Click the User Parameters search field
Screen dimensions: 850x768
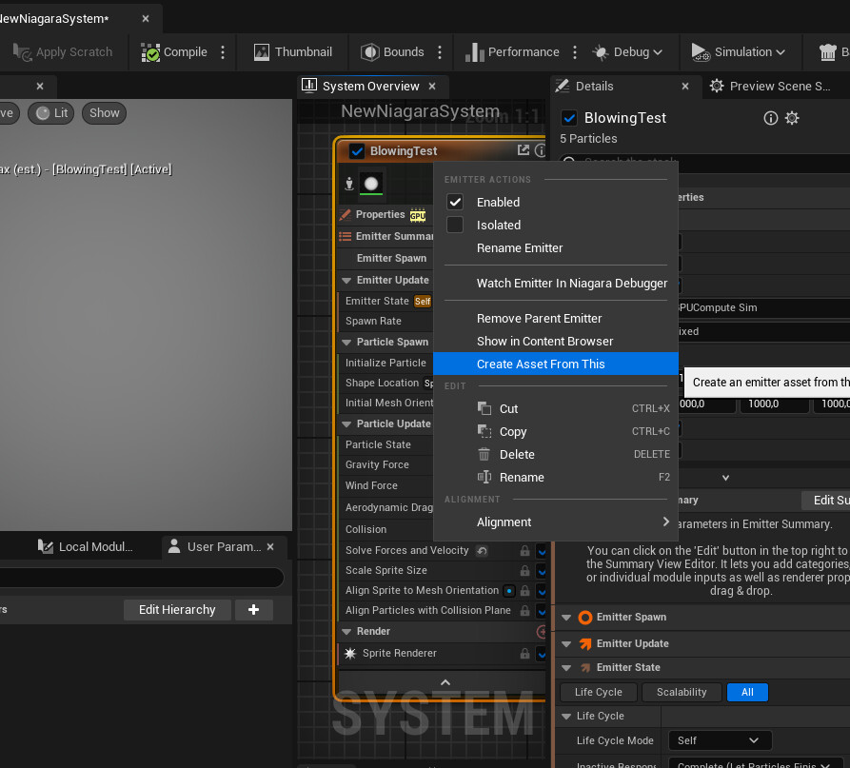click(141, 578)
